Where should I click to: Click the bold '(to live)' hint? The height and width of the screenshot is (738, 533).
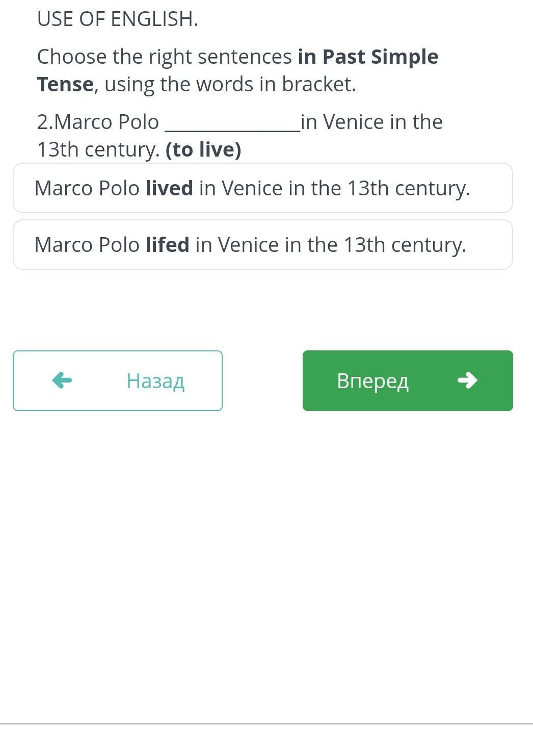coord(203,149)
